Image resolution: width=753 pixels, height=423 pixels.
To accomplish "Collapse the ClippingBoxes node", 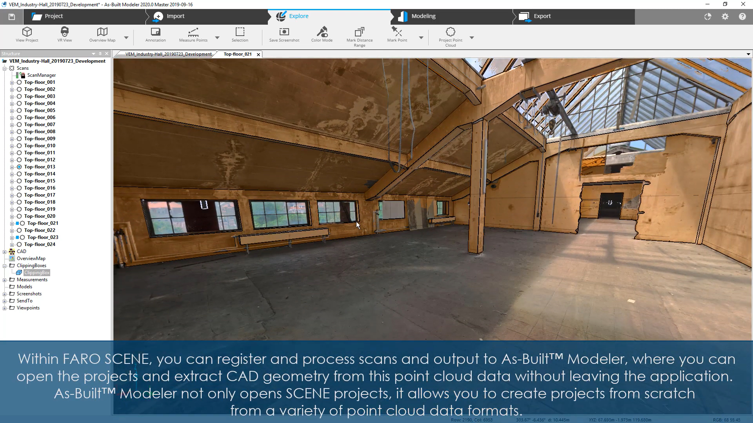I will coord(5,266).
